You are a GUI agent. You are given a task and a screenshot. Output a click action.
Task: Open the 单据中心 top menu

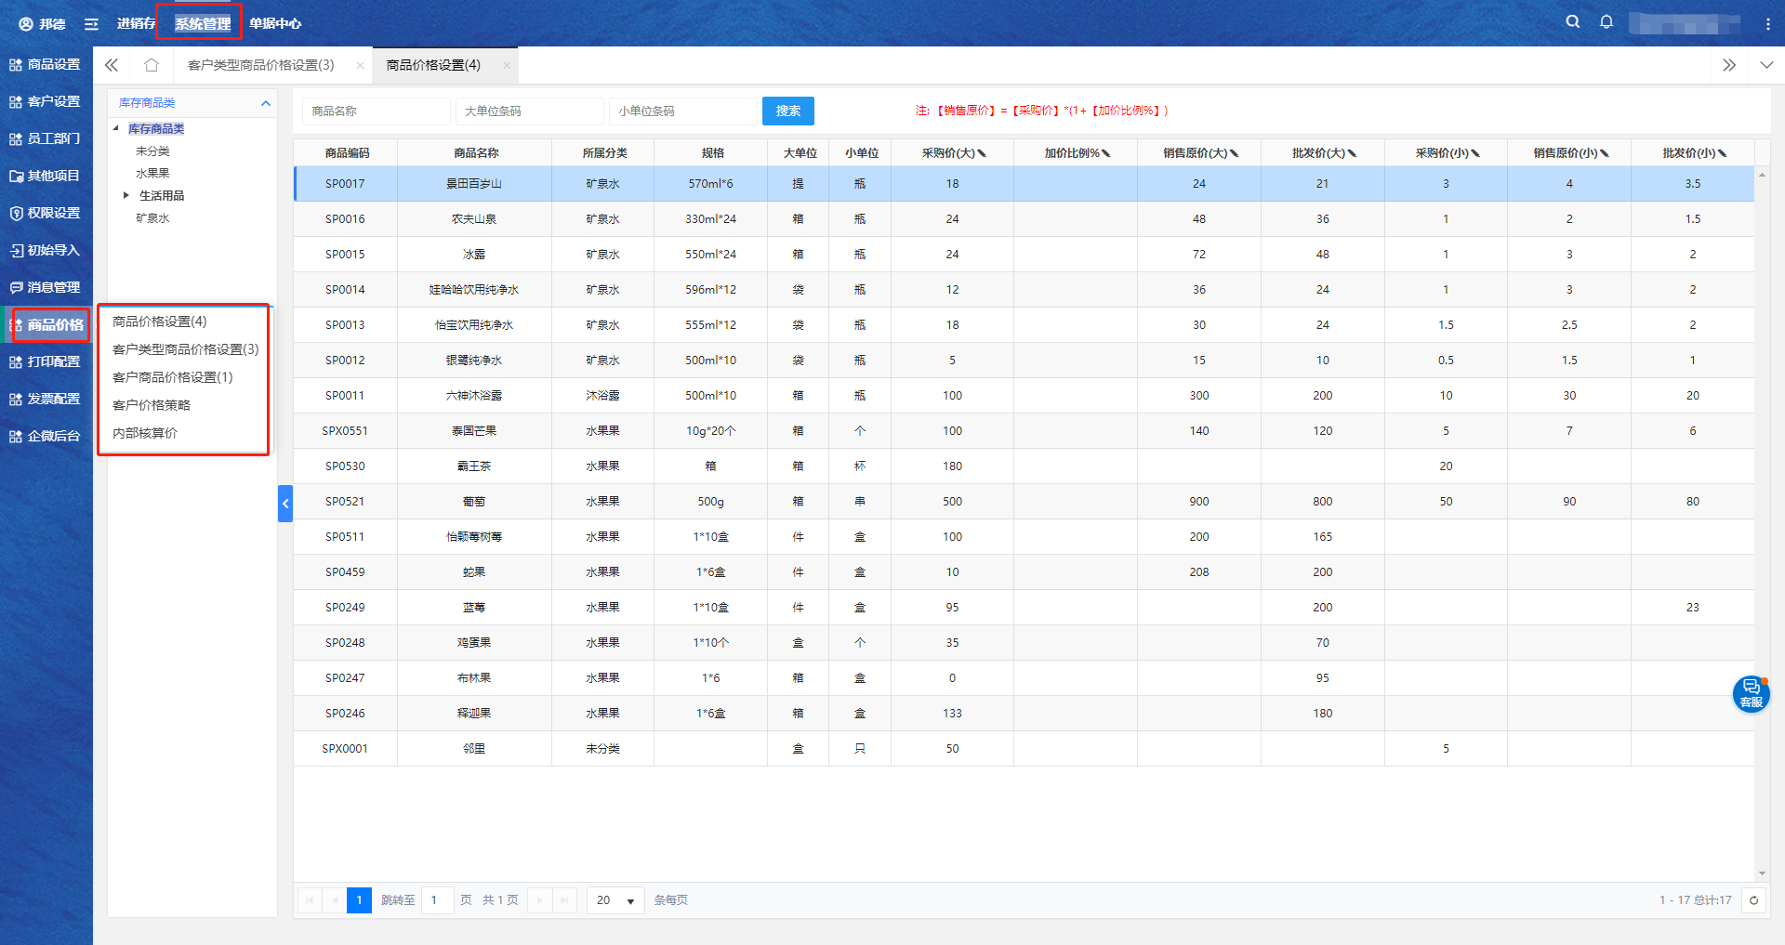tap(275, 24)
